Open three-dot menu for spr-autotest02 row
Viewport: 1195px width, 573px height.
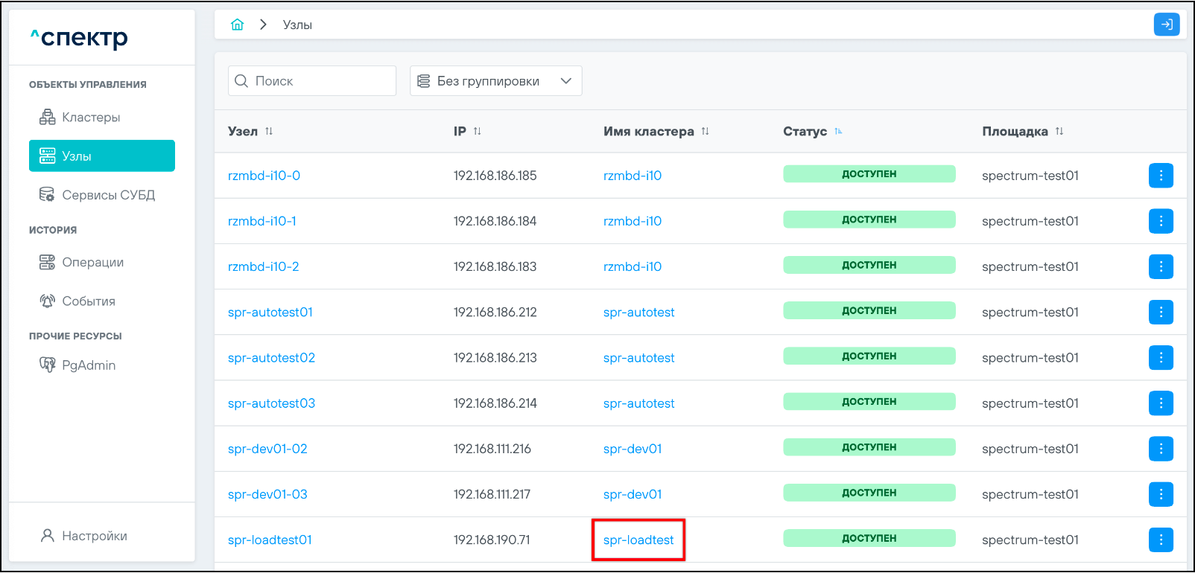pyautogui.click(x=1160, y=358)
